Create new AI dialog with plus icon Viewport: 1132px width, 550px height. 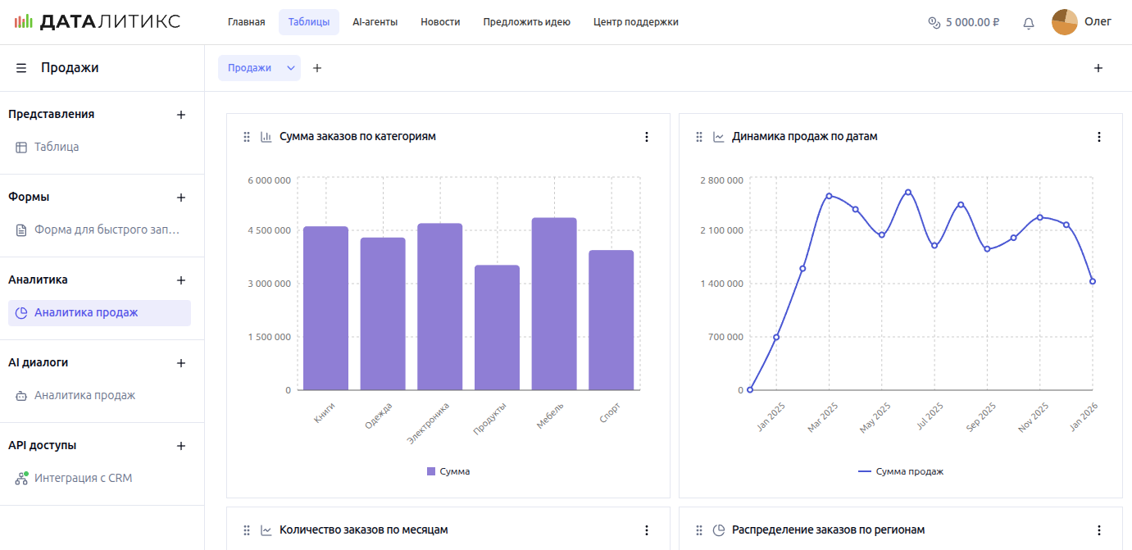tap(181, 363)
